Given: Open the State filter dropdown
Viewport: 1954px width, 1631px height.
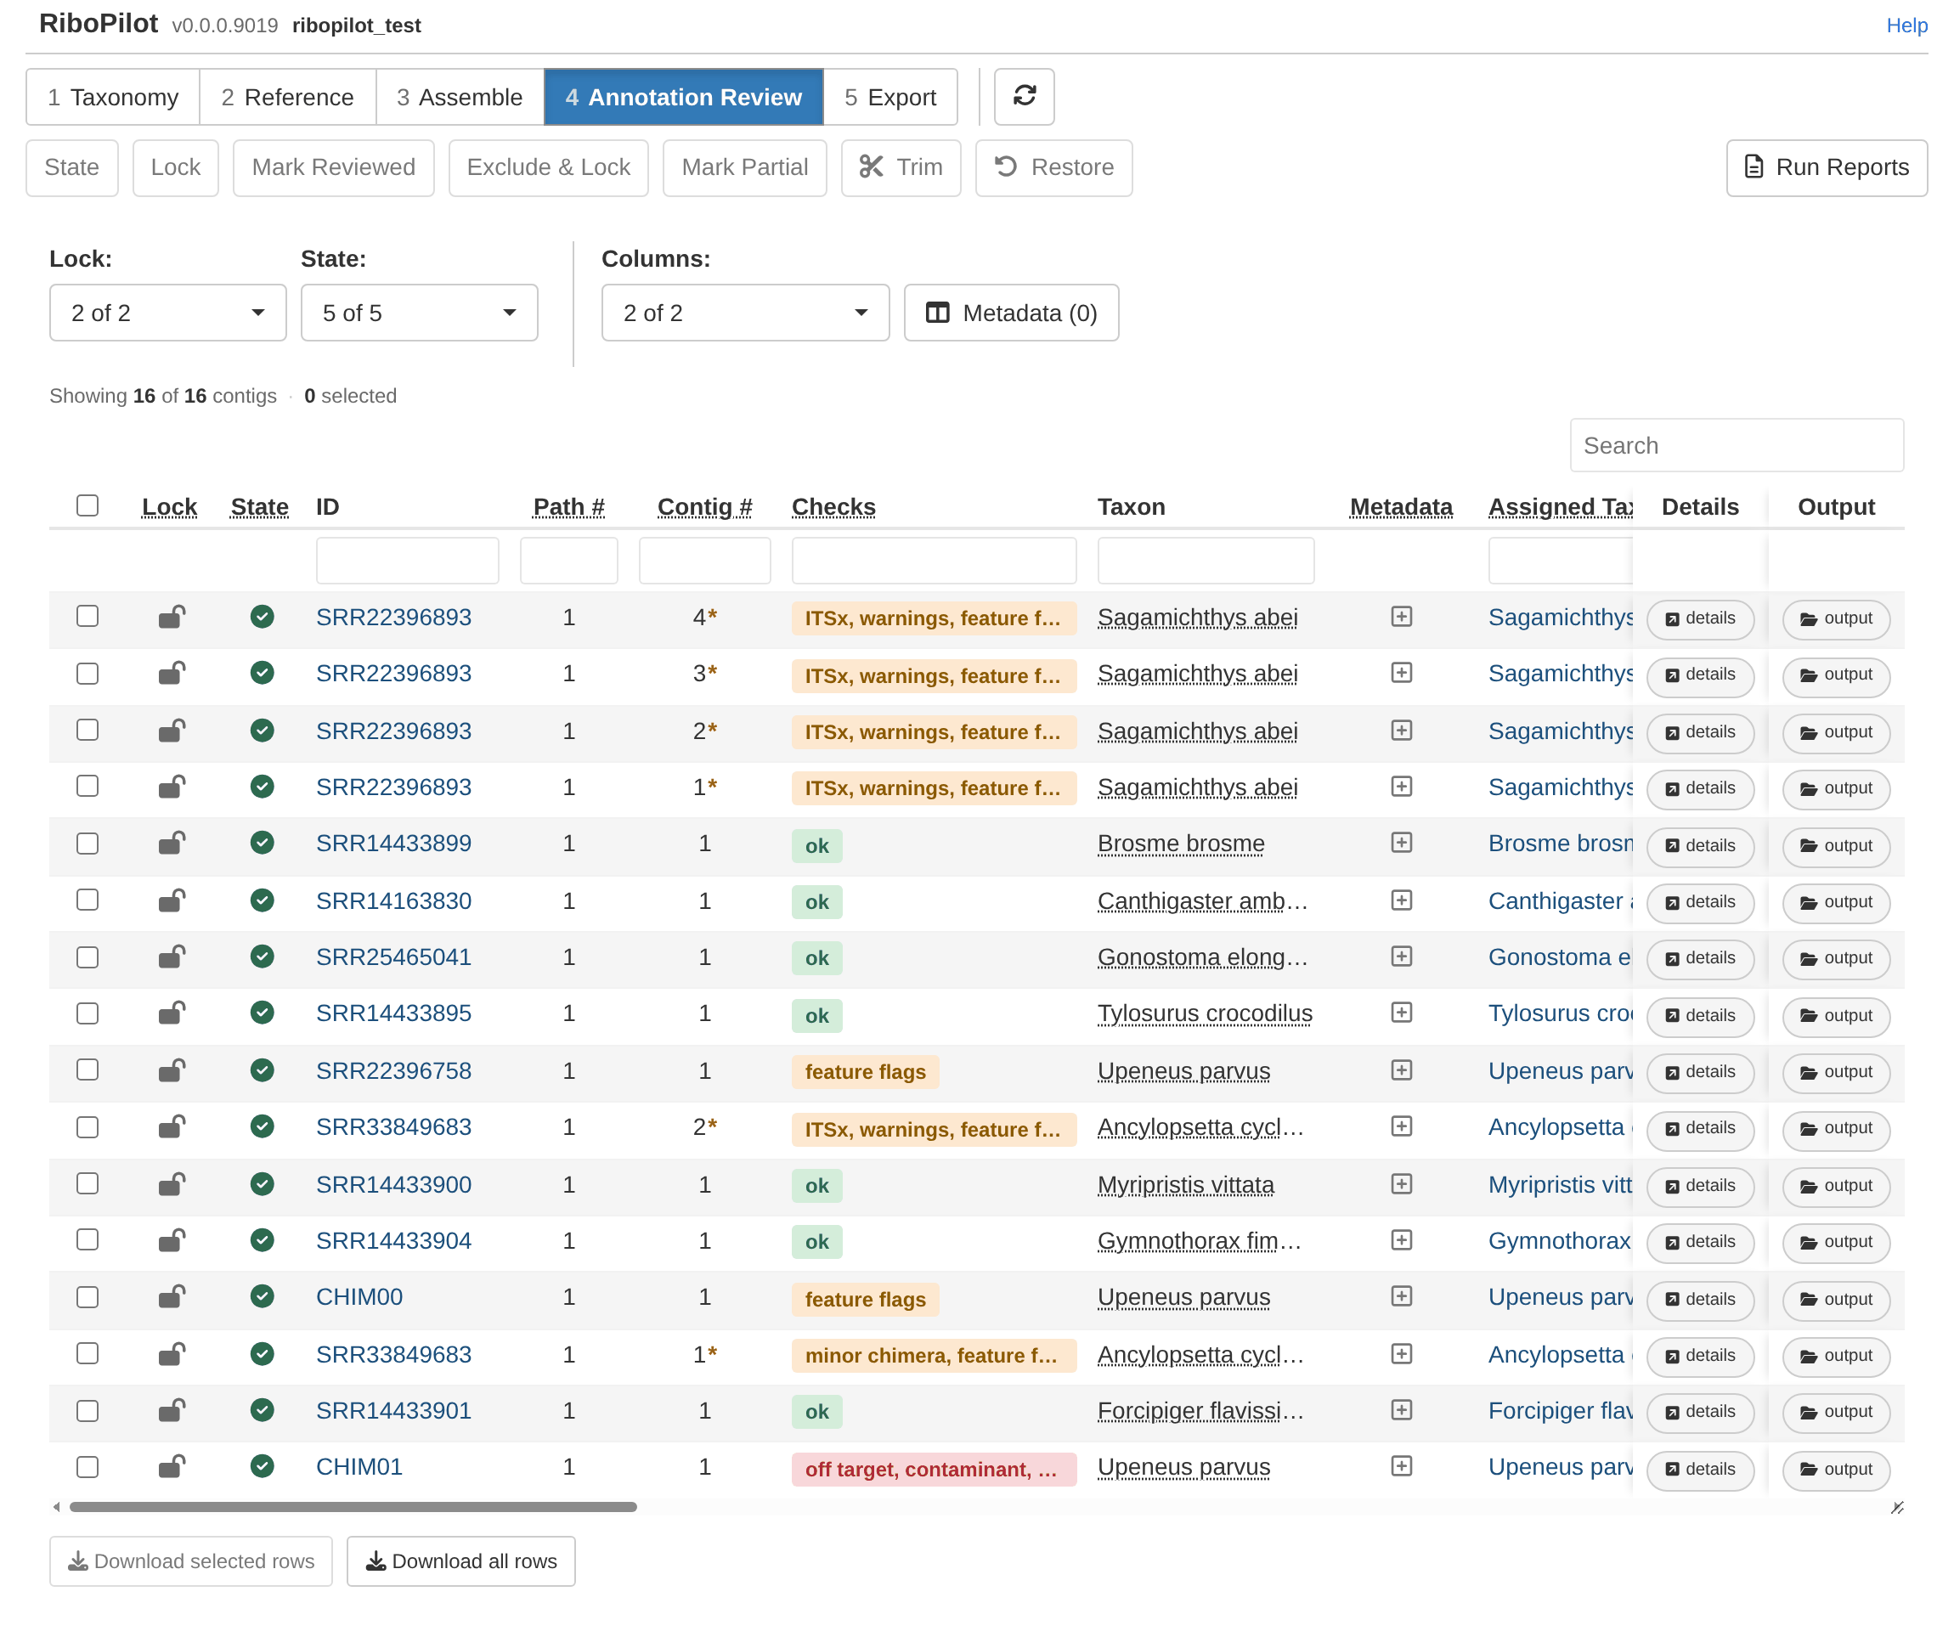Looking at the screenshot, I should tap(419, 313).
